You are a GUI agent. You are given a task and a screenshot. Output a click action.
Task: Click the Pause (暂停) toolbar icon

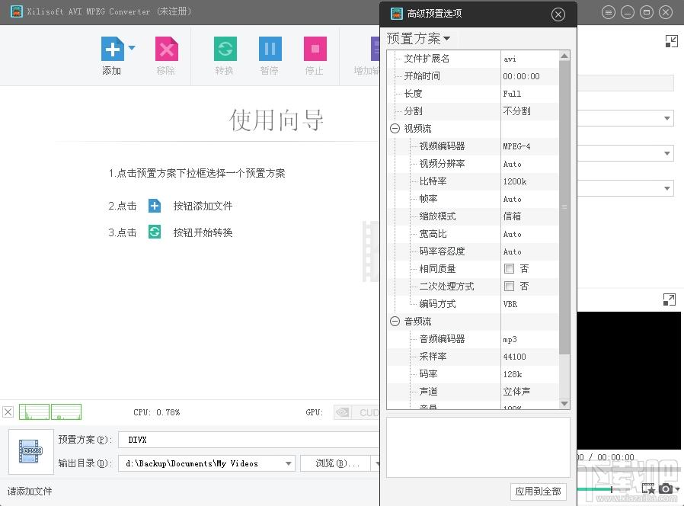click(x=270, y=50)
